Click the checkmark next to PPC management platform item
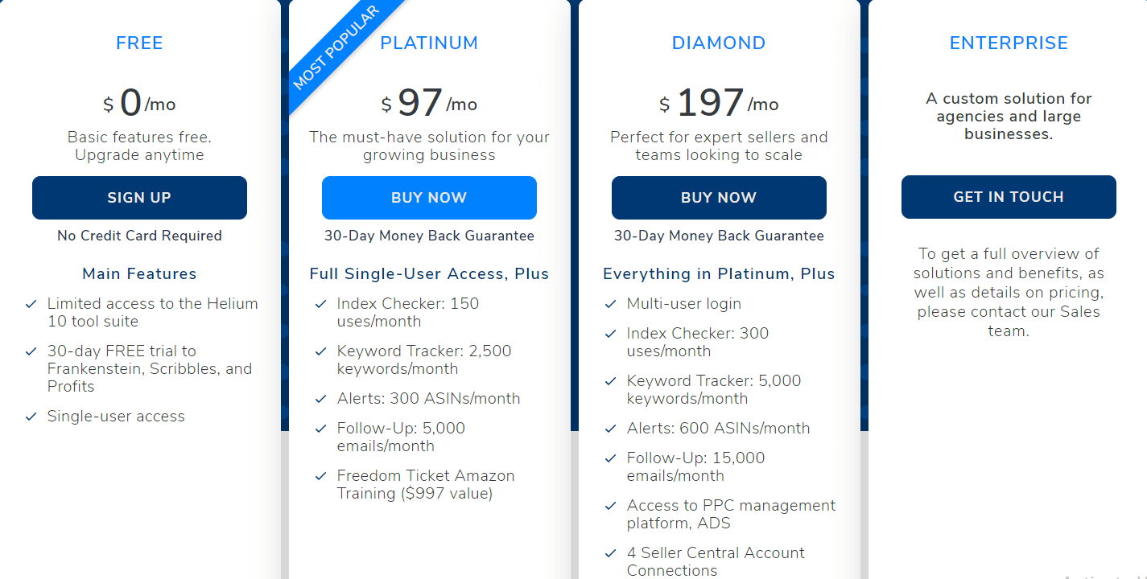 point(610,506)
